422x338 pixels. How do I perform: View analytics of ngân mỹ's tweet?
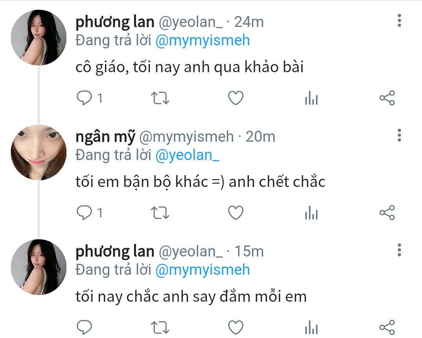coord(311,212)
